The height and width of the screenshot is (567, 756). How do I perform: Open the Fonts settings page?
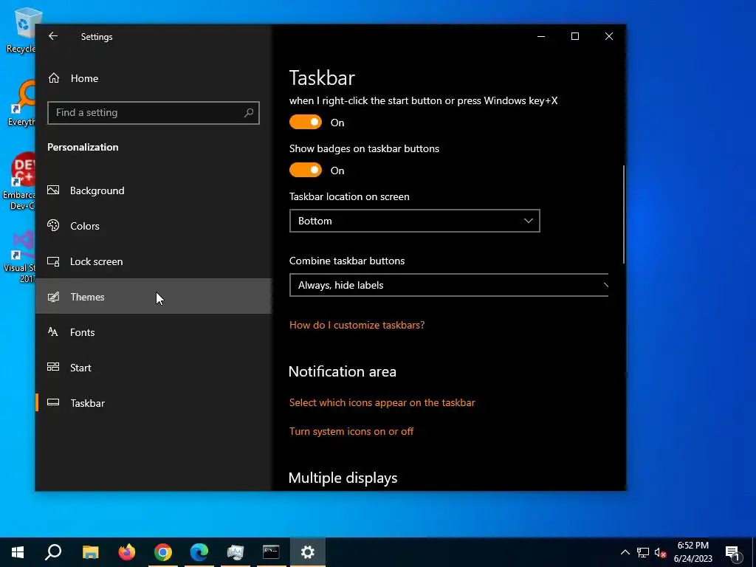pos(154,332)
